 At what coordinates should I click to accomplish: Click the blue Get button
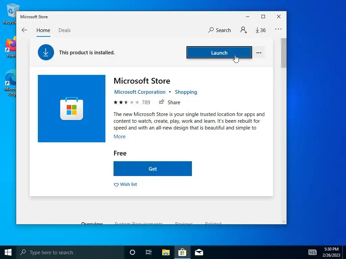click(x=153, y=169)
